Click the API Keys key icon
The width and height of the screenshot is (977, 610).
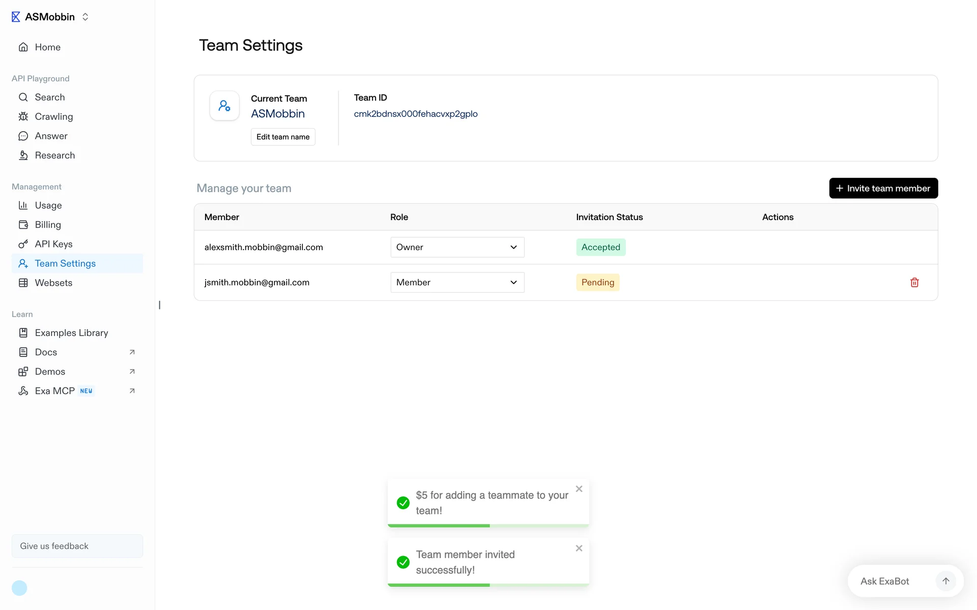(x=23, y=244)
